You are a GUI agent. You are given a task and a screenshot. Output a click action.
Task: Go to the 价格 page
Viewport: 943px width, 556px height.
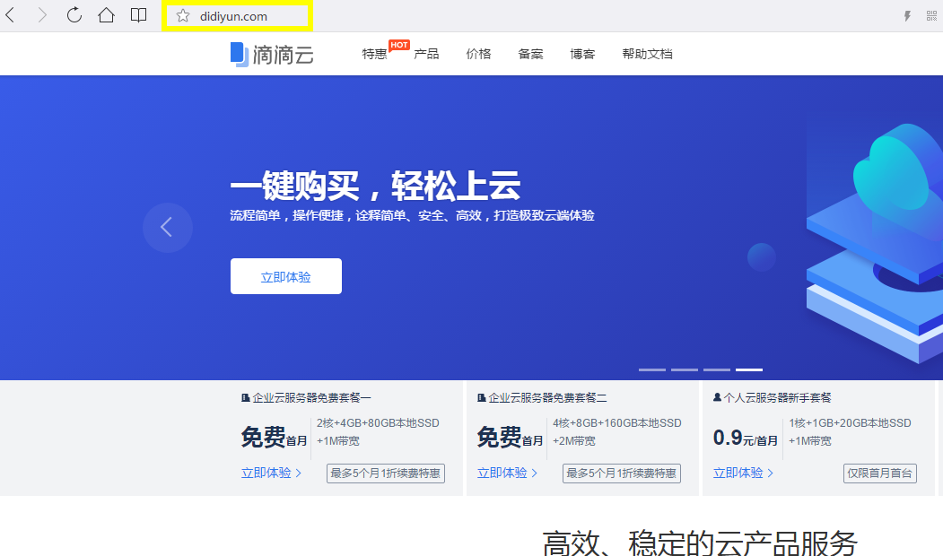pyautogui.click(x=478, y=54)
